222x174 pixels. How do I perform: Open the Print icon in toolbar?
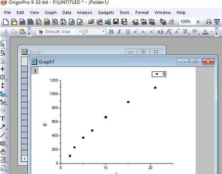click(209, 22)
